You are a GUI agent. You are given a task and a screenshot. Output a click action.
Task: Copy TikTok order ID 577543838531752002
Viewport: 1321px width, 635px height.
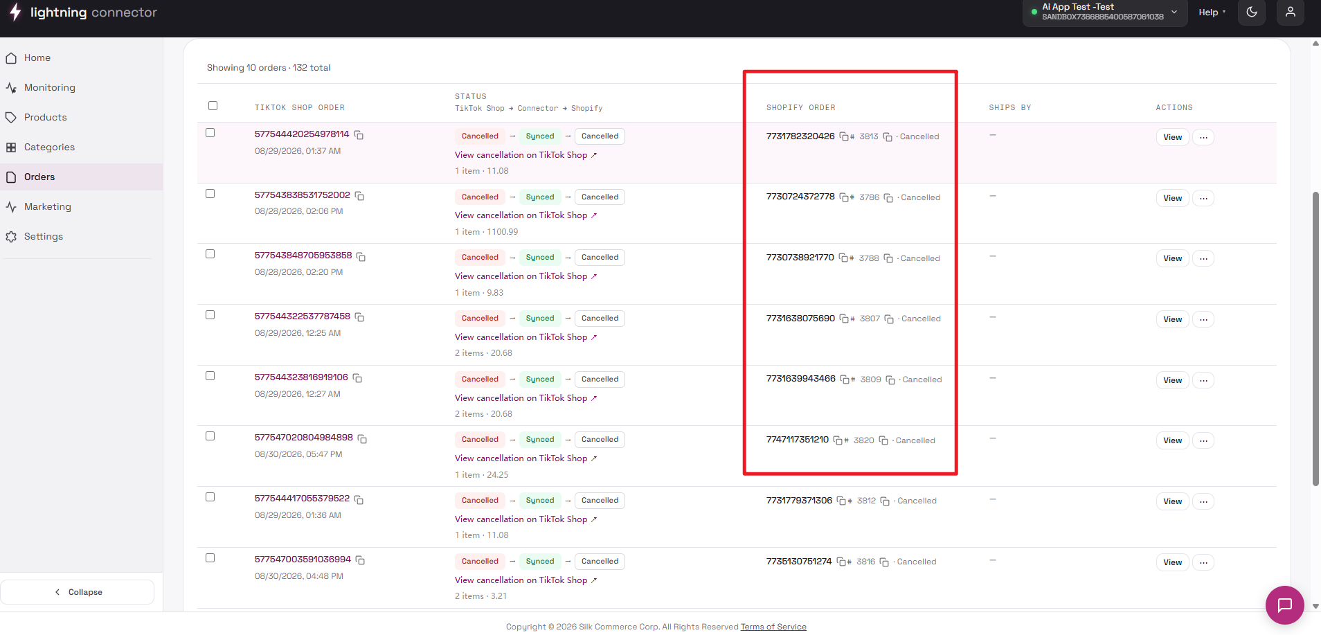(x=359, y=196)
